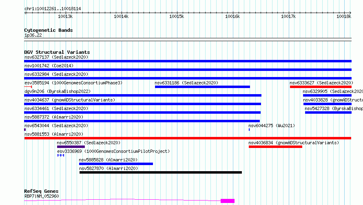The width and height of the screenshot is (363, 205).
Task: Open the Cytogenetic Bands track title
Action: coord(49,30)
